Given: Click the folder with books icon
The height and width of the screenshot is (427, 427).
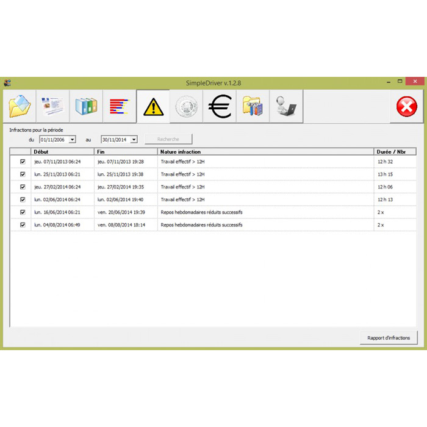Looking at the screenshot, I should tap(253, 106).
